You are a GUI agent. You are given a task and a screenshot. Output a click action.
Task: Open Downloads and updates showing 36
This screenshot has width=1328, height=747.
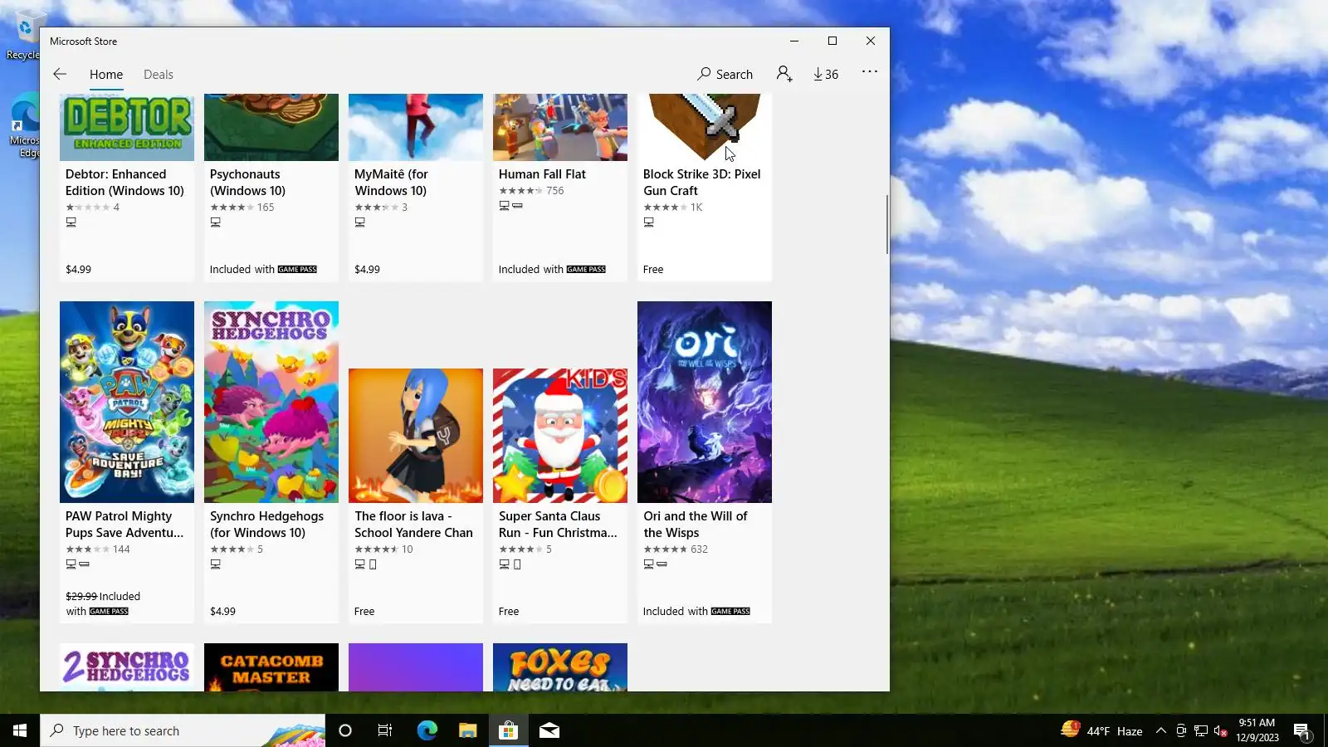[826, 74]
